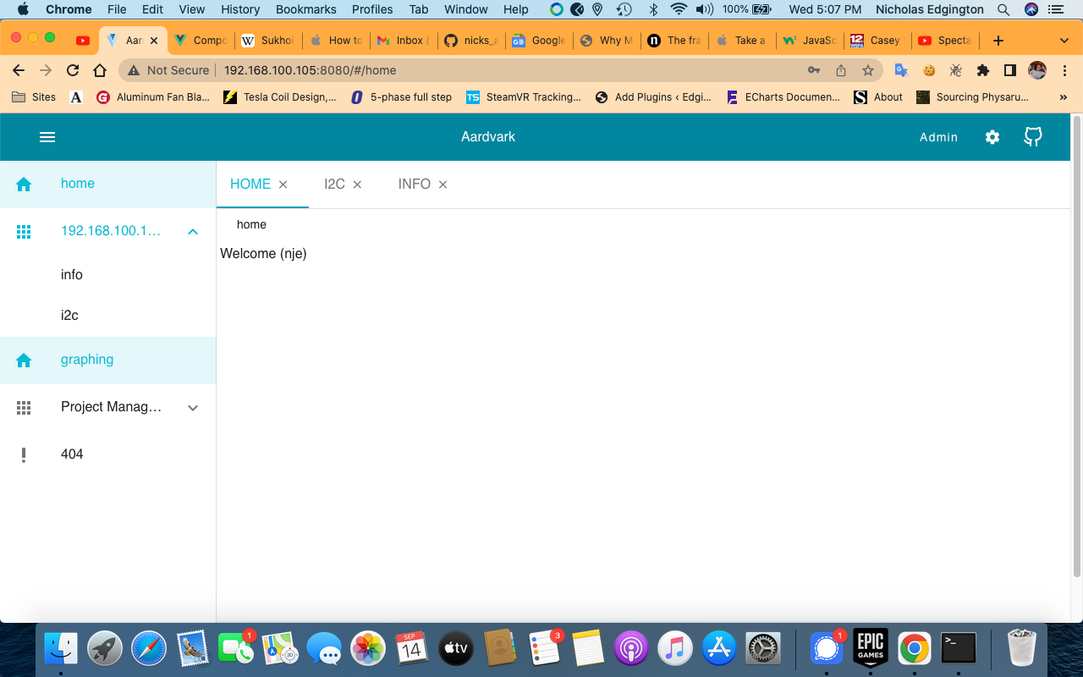Close the INFO tab
Image resolution: width=1083 pixels, height=677 pixels.
pos(443,184)
